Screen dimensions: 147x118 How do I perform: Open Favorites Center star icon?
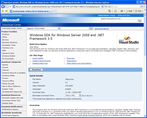pos(3,11)
